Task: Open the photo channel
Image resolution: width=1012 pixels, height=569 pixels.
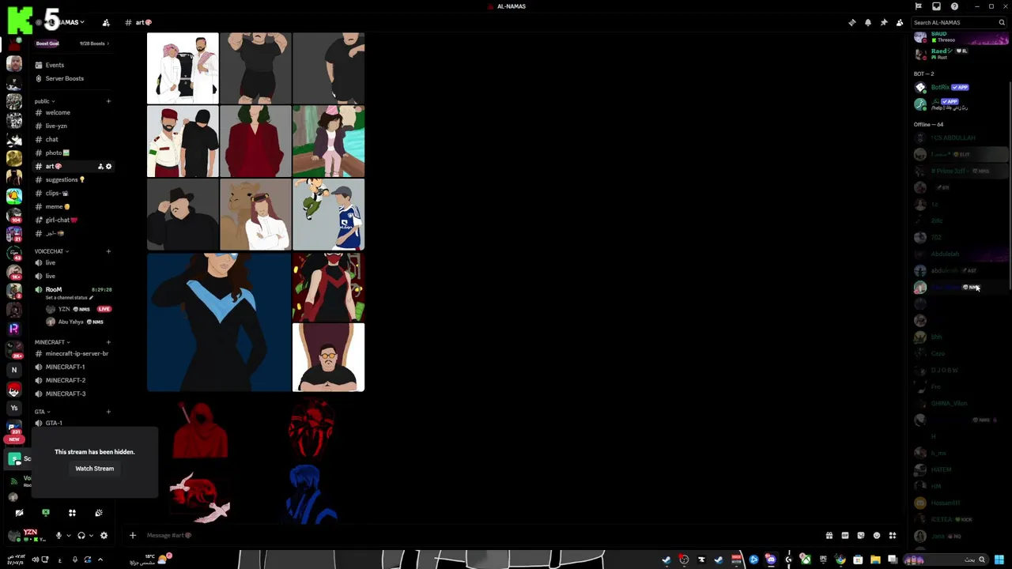Action: (73, 153)
